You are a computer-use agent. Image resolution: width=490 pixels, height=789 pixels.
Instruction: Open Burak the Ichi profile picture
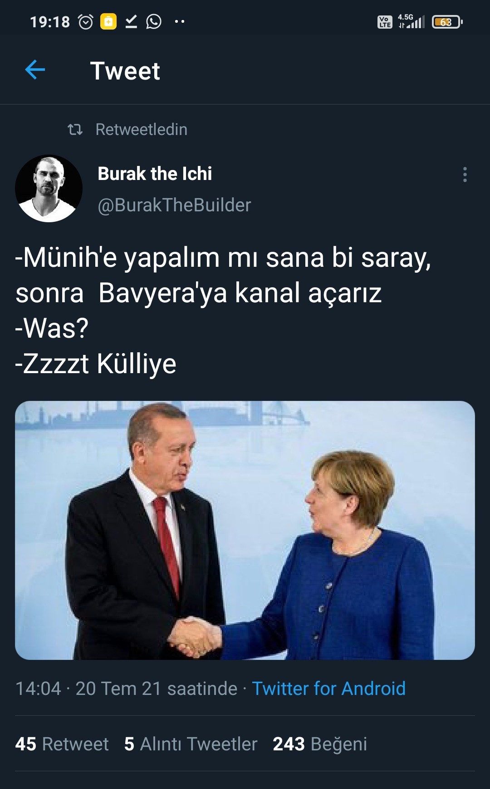[49, 189]
